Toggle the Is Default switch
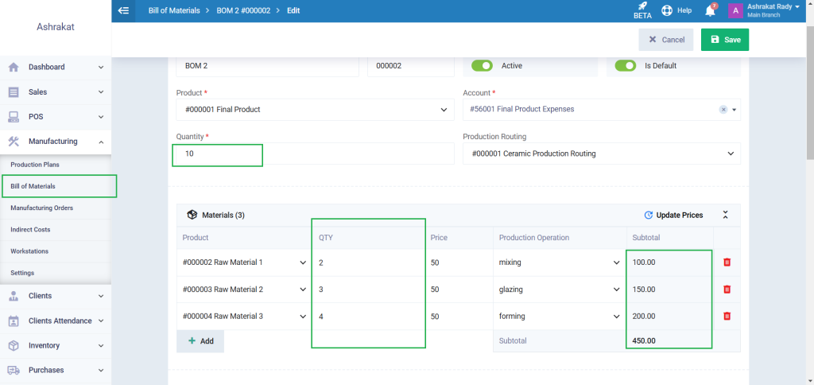 click(626, 66)
